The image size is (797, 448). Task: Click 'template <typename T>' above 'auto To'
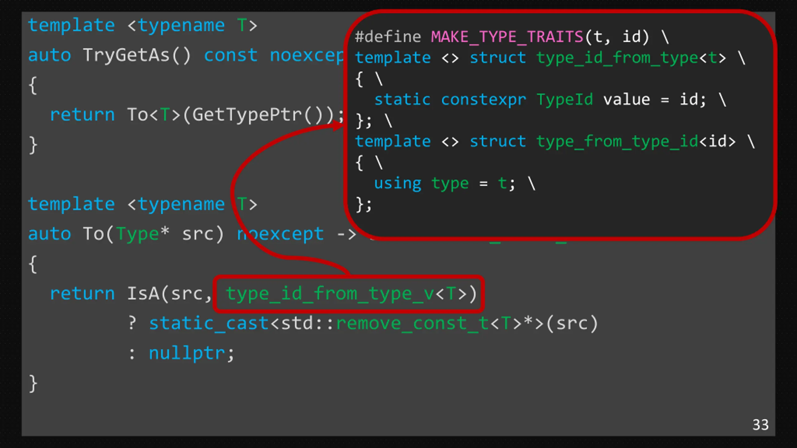pyautogui.click(x=143, y=205)
